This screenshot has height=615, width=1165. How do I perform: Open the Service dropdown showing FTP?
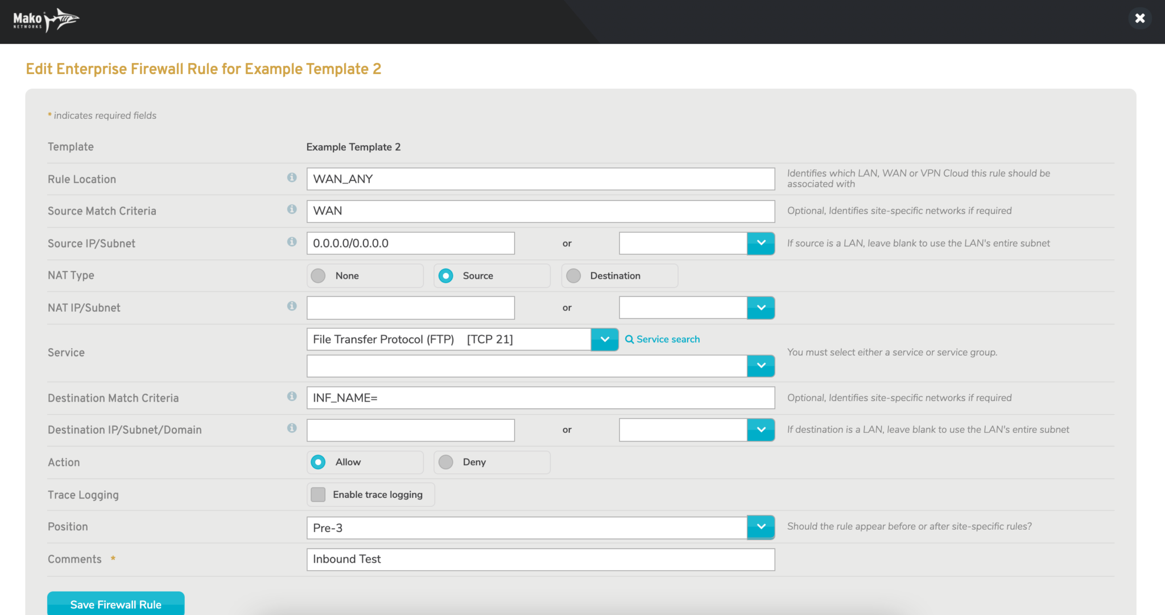(604, 339)
